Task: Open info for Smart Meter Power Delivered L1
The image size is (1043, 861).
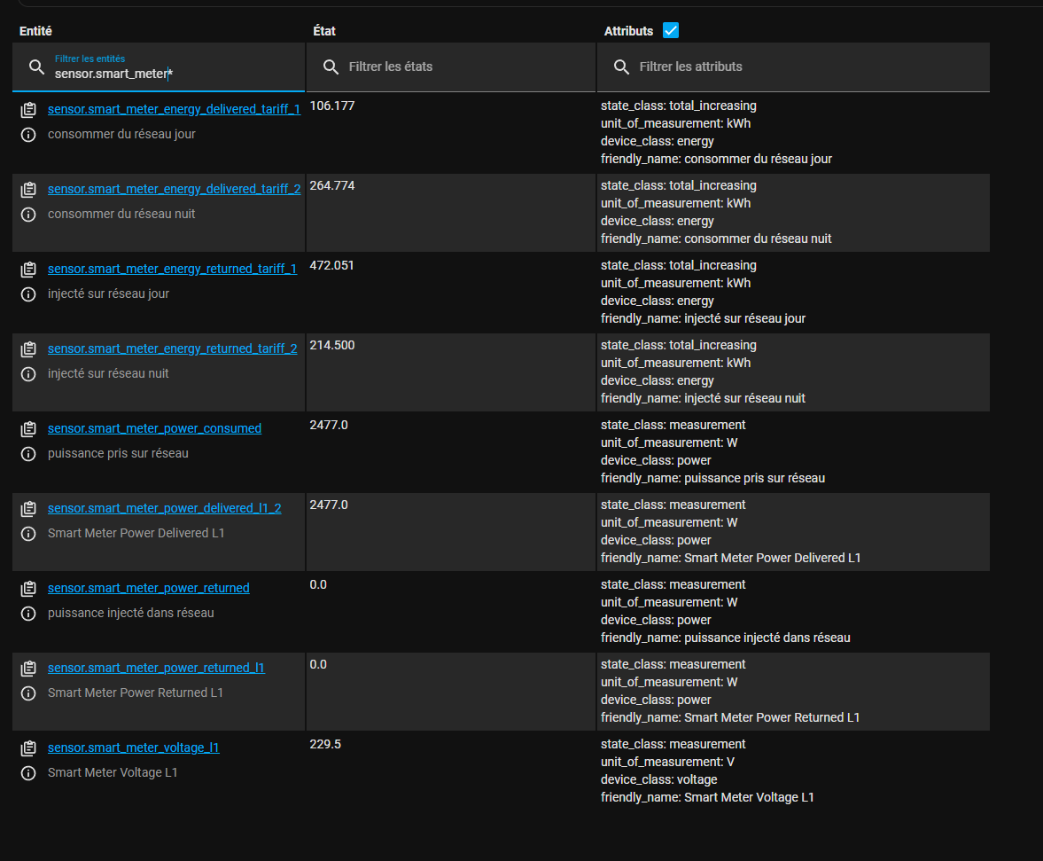Action: pos(28,534)
